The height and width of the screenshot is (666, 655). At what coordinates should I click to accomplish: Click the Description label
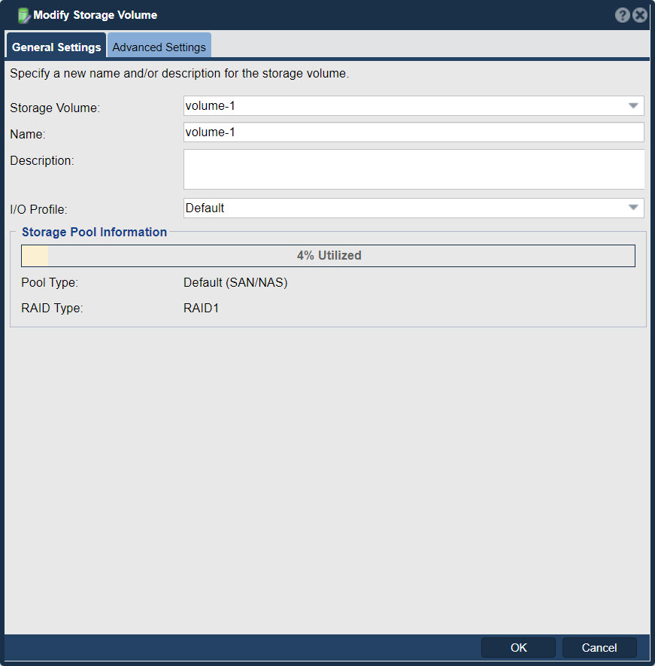[41, 160]
